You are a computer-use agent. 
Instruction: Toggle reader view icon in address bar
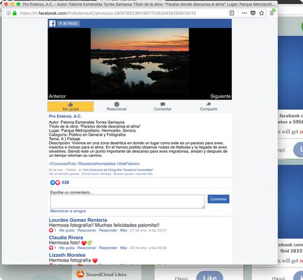pos(232,13)
